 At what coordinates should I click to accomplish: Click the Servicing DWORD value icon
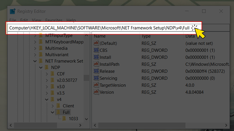tap(96, 78)
